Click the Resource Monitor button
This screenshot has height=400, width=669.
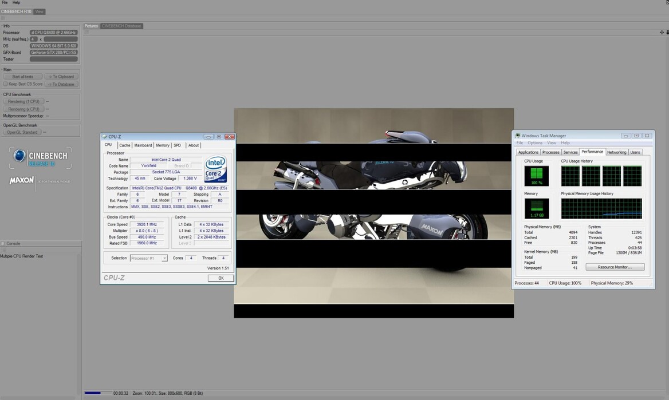(615, 267)
